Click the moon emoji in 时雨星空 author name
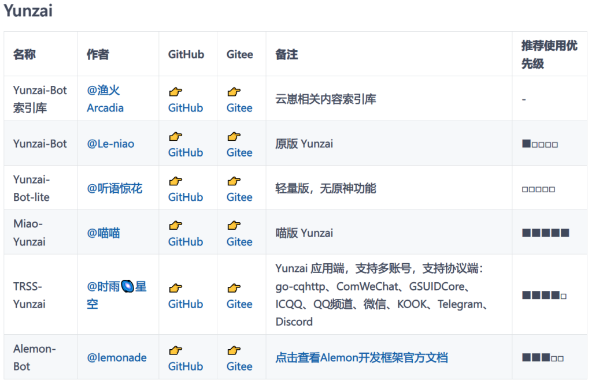Image resolution: width=592 pixels, height=385 pixels. (x=127, y=286)
